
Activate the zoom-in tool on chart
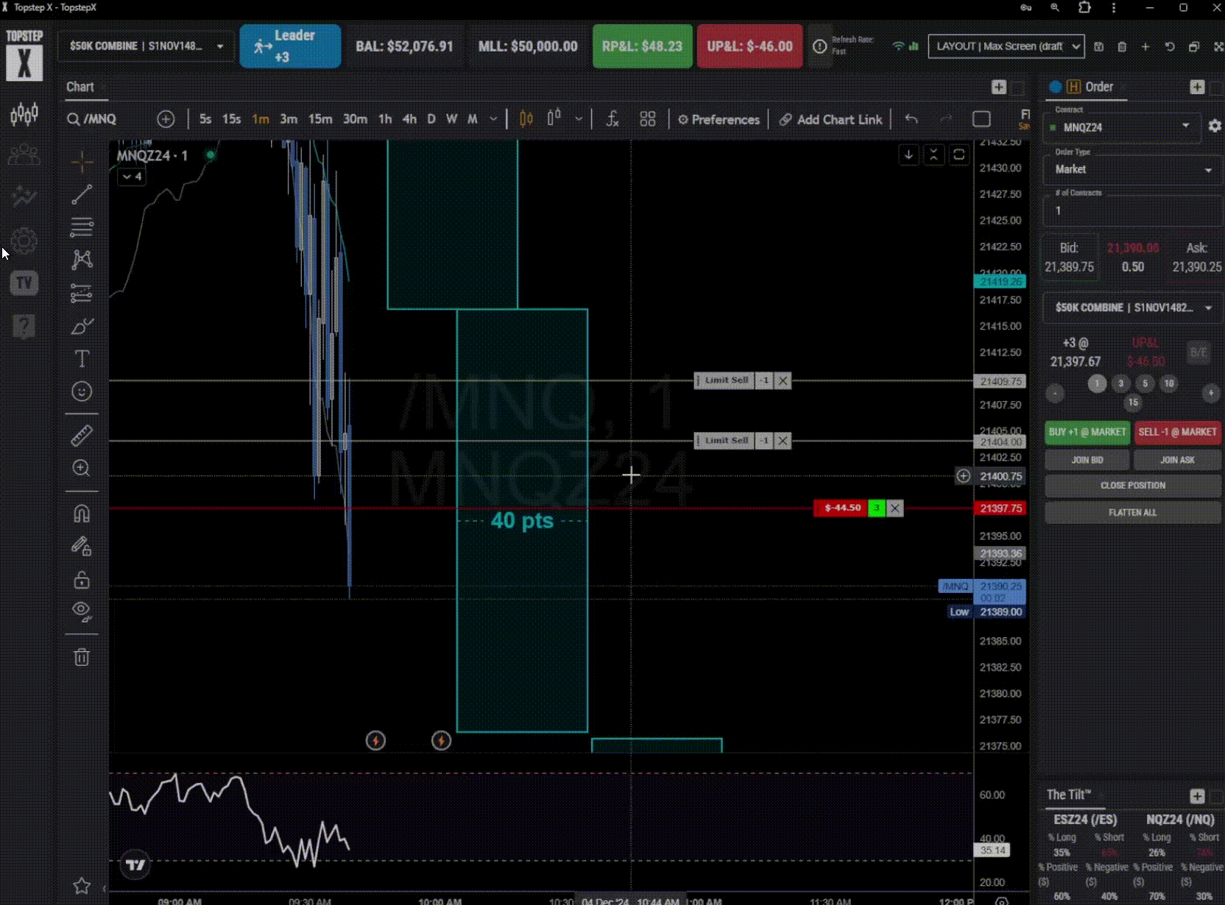[82, 468]
